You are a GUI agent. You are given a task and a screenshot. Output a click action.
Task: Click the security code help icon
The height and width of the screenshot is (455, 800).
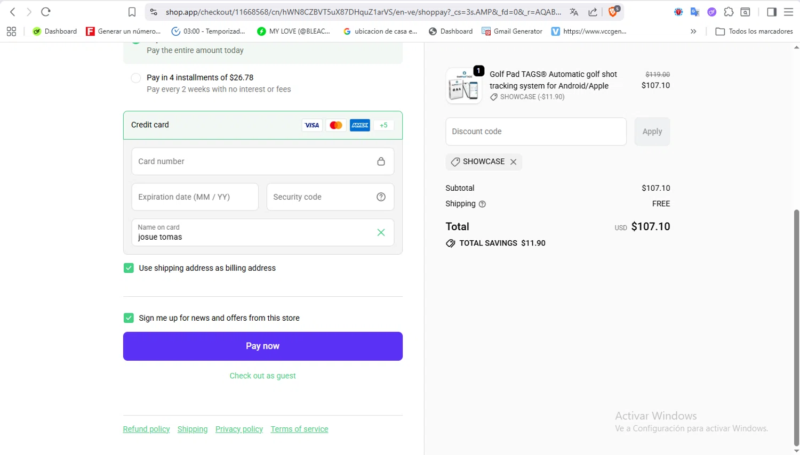[381, 197]
